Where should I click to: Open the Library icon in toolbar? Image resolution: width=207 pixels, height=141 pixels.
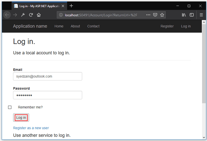[184, 15]
